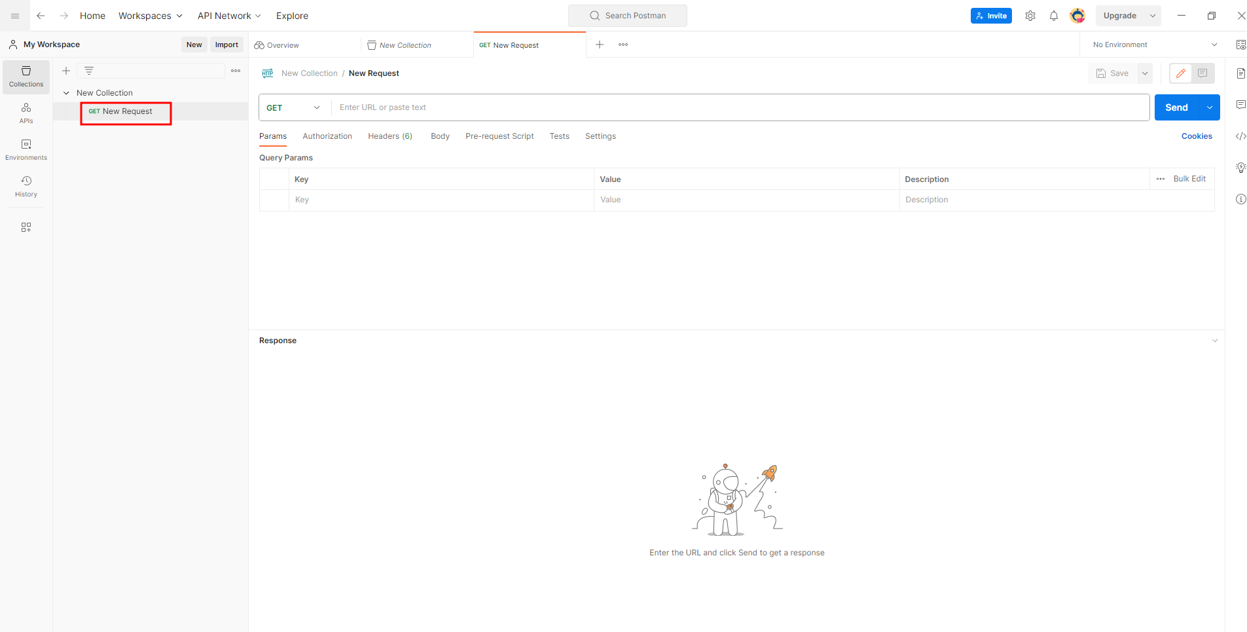
Task: Click the Save button
Action: [x=1113, y=73]
